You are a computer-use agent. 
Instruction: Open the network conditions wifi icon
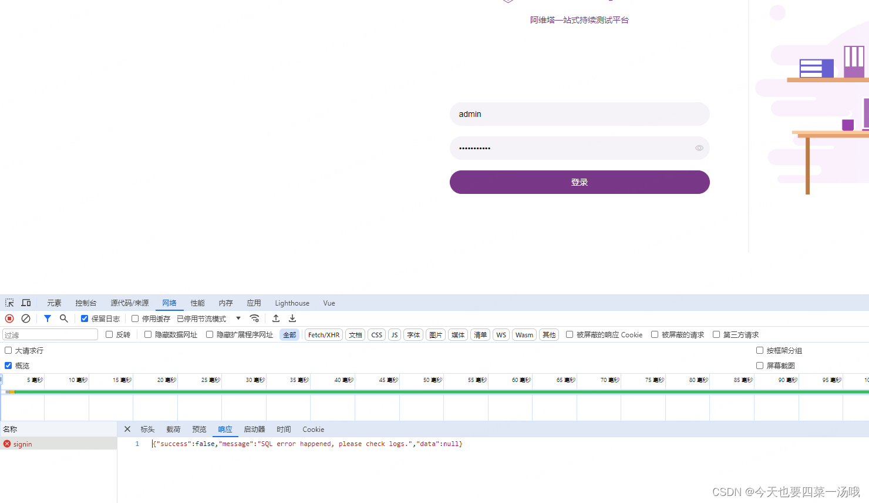coord(254,318)
